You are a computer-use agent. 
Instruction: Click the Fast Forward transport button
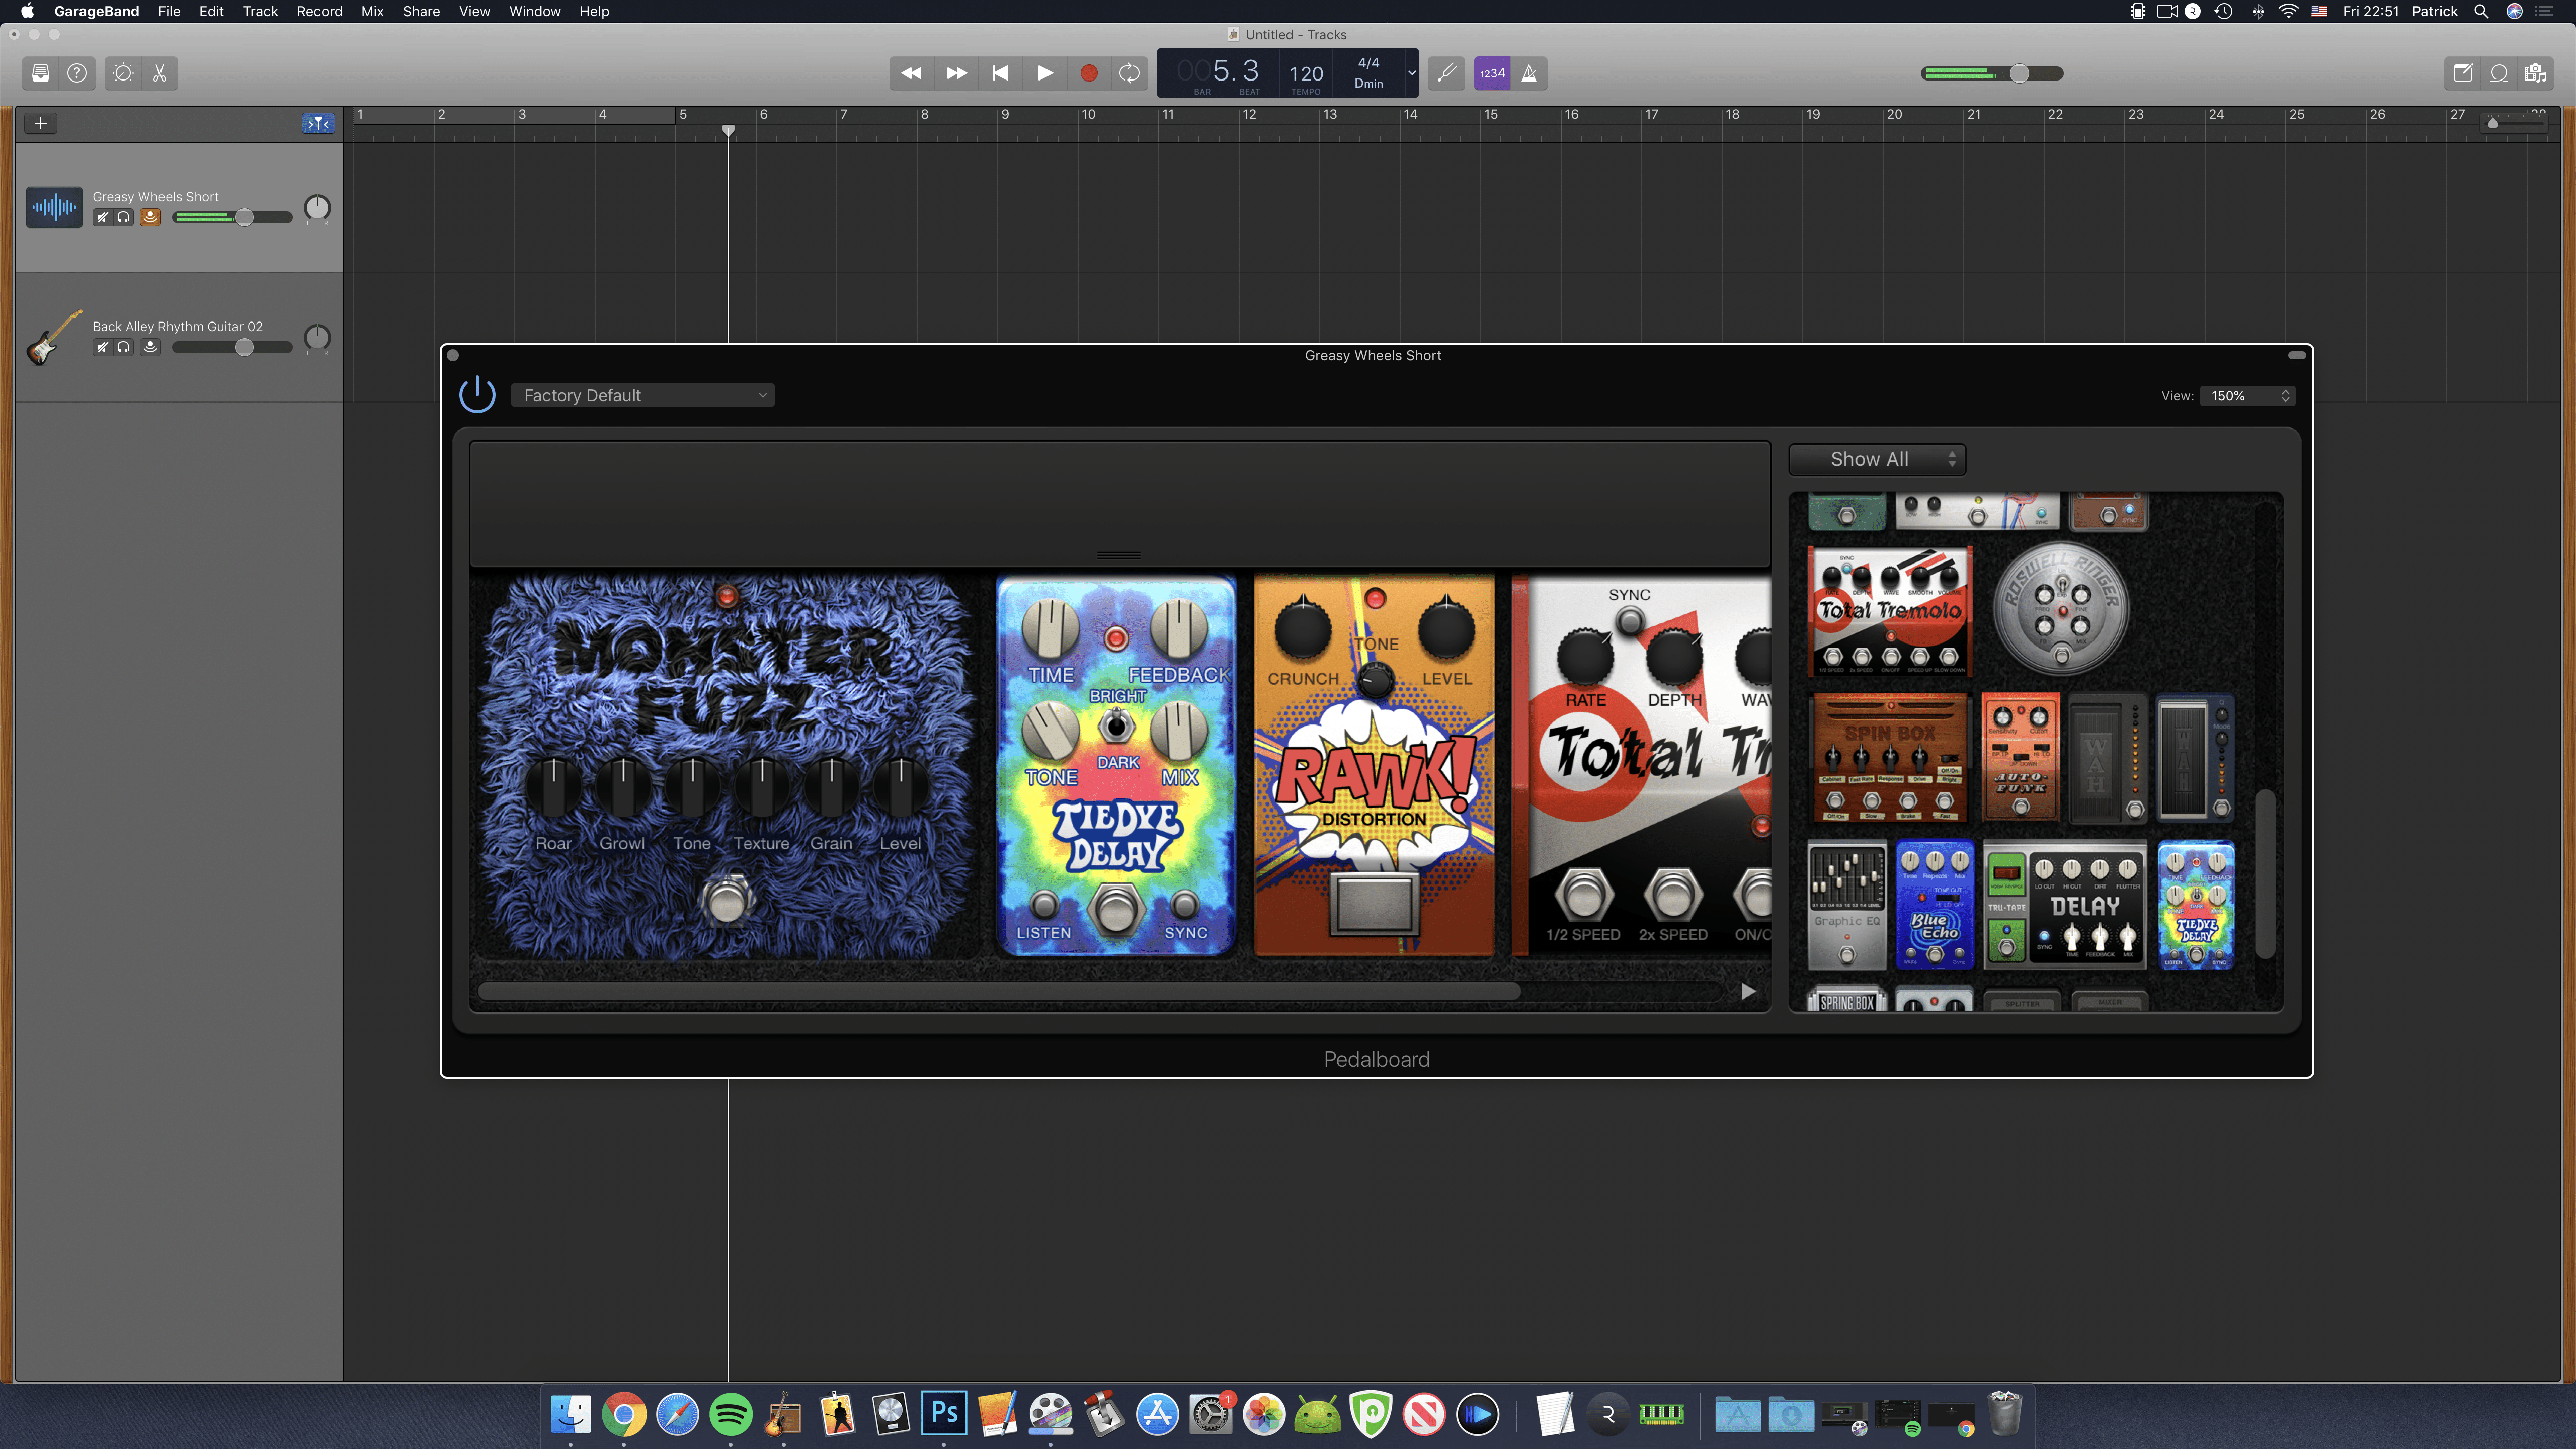point(956,73)
